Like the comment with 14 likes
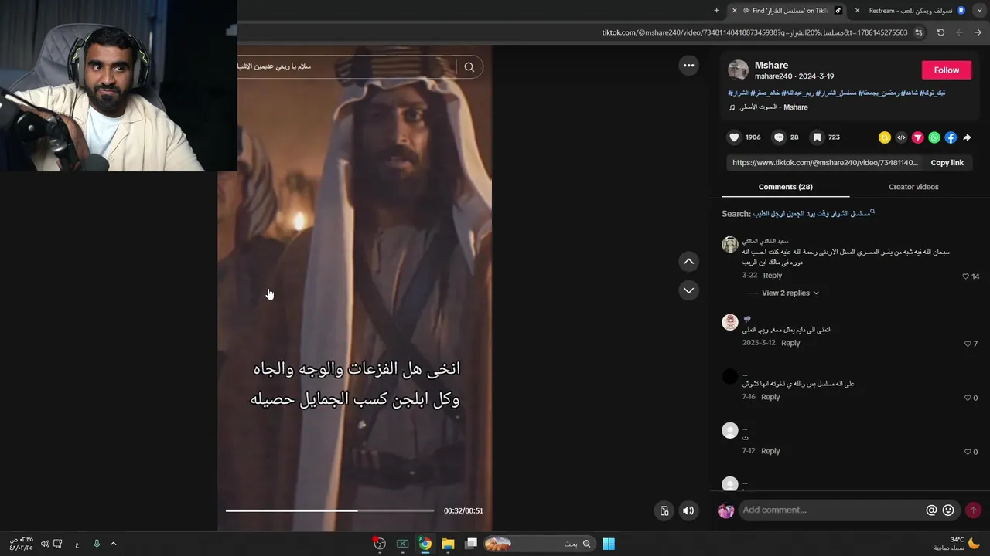This screenshot has height=556, width=990. tap(965, 276)
